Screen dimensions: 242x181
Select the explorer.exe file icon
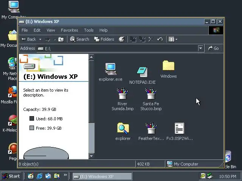point(110,72)
